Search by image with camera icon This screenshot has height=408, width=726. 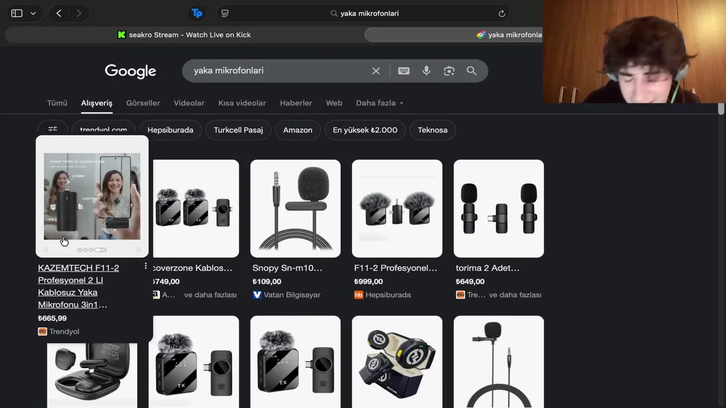tap(449, 71)
